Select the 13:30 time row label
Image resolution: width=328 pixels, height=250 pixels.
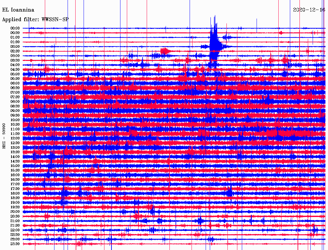[15, 152]
